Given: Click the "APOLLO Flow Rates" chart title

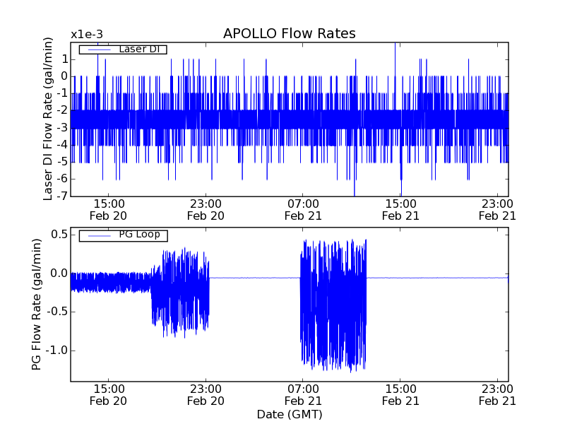Looking at the screenshot, I should [290, 33].
